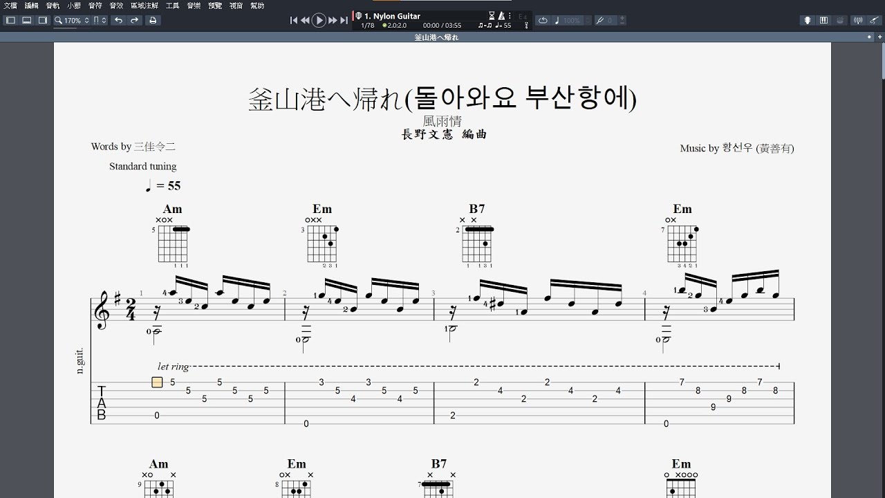Screen dimensions: 885x498
Task: Add a new document tab with plus
Action: [x=879, y=37]
